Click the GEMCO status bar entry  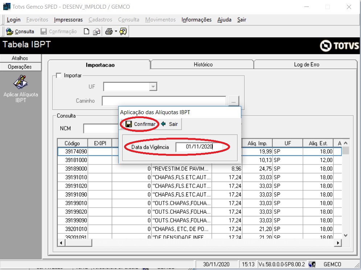pyautogui.click(x=332, y=264)
